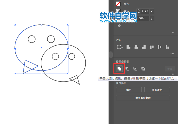Click the left-middle selection handle

(15, 49)
